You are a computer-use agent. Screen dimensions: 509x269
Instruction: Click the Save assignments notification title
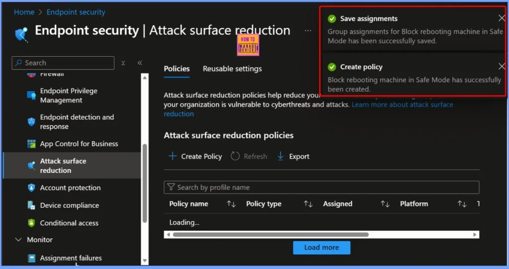tap(369, 18)
